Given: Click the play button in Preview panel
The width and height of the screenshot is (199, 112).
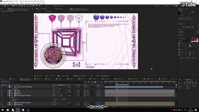Looking at the screenshot, I should [188, 27].
